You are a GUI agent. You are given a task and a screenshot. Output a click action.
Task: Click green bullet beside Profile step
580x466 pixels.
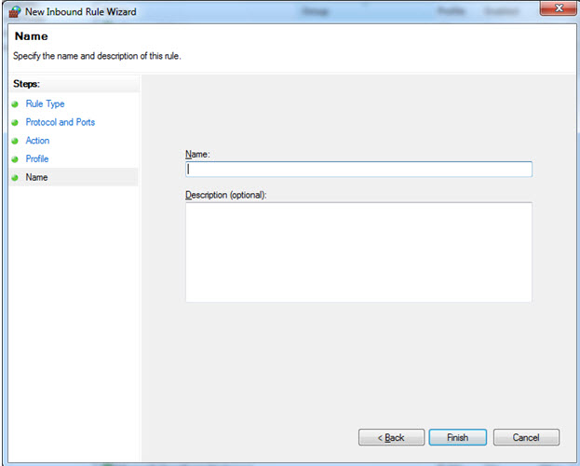pyautogui.click(x=15, y=159)
